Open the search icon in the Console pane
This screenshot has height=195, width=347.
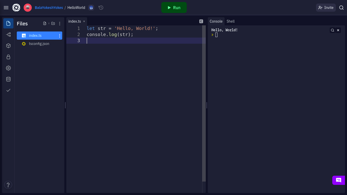333,30
